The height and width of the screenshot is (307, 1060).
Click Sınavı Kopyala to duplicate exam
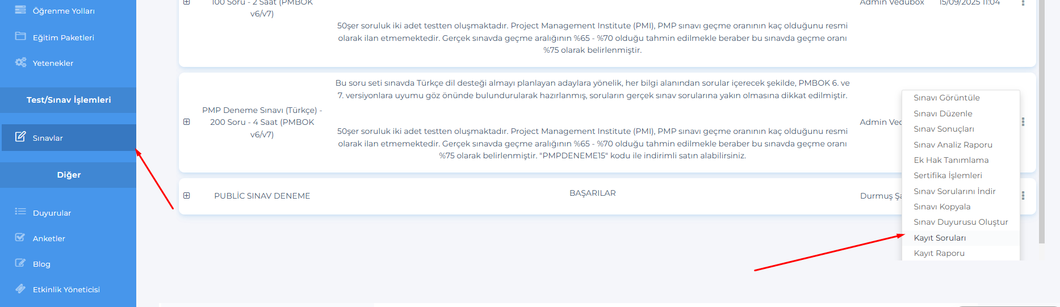click(x=942, y=207)
